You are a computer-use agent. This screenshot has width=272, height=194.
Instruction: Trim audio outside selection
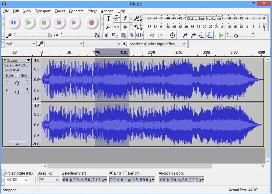(132, 35)
